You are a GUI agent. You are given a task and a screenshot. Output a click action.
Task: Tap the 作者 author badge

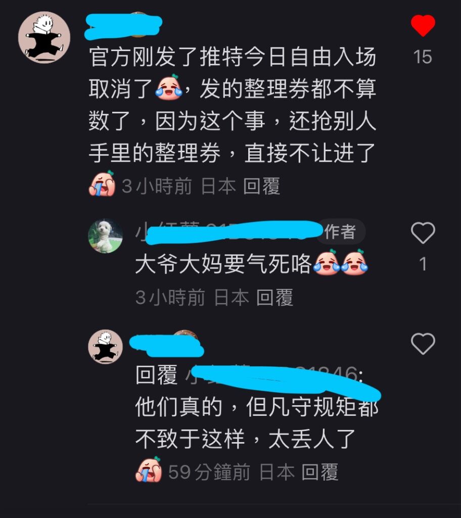(340, 231)
